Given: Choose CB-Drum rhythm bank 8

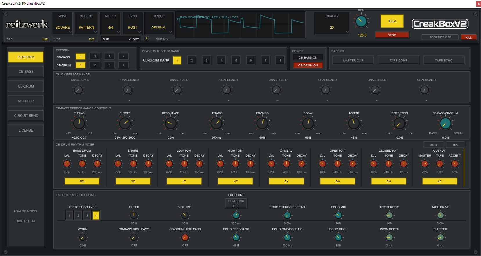Looking at the screenshot, I should (280, 60).
